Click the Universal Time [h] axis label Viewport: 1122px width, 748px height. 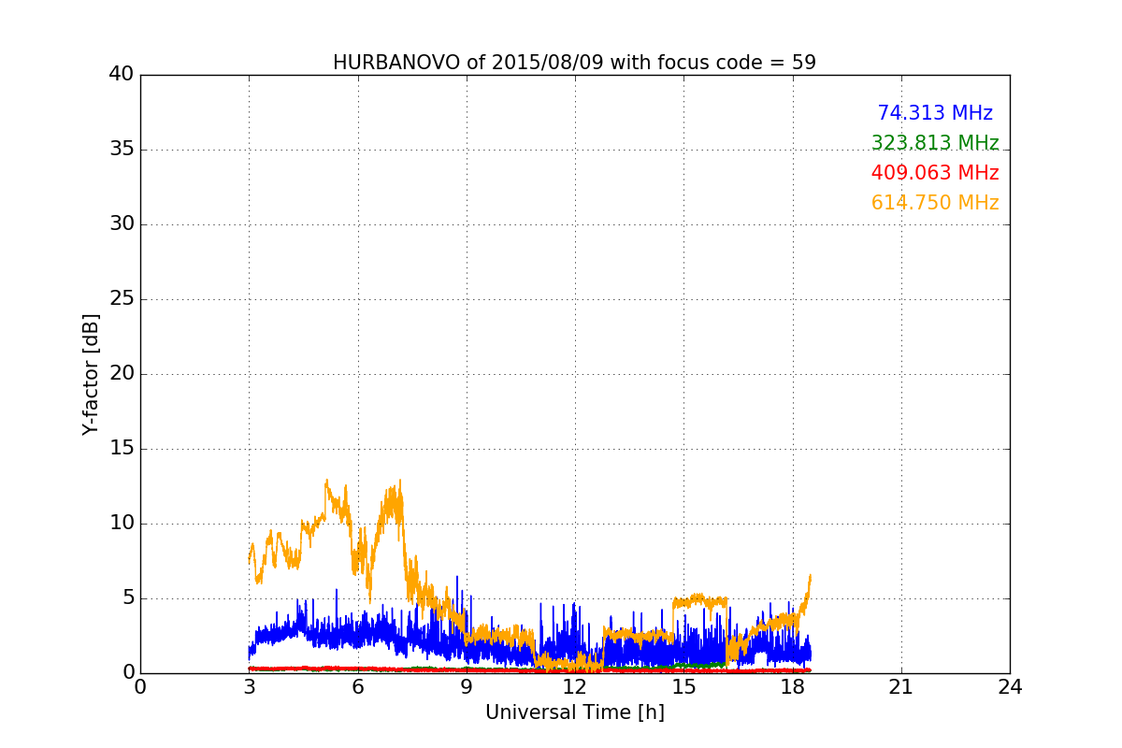pyautogui.click(x=574, y=712)
